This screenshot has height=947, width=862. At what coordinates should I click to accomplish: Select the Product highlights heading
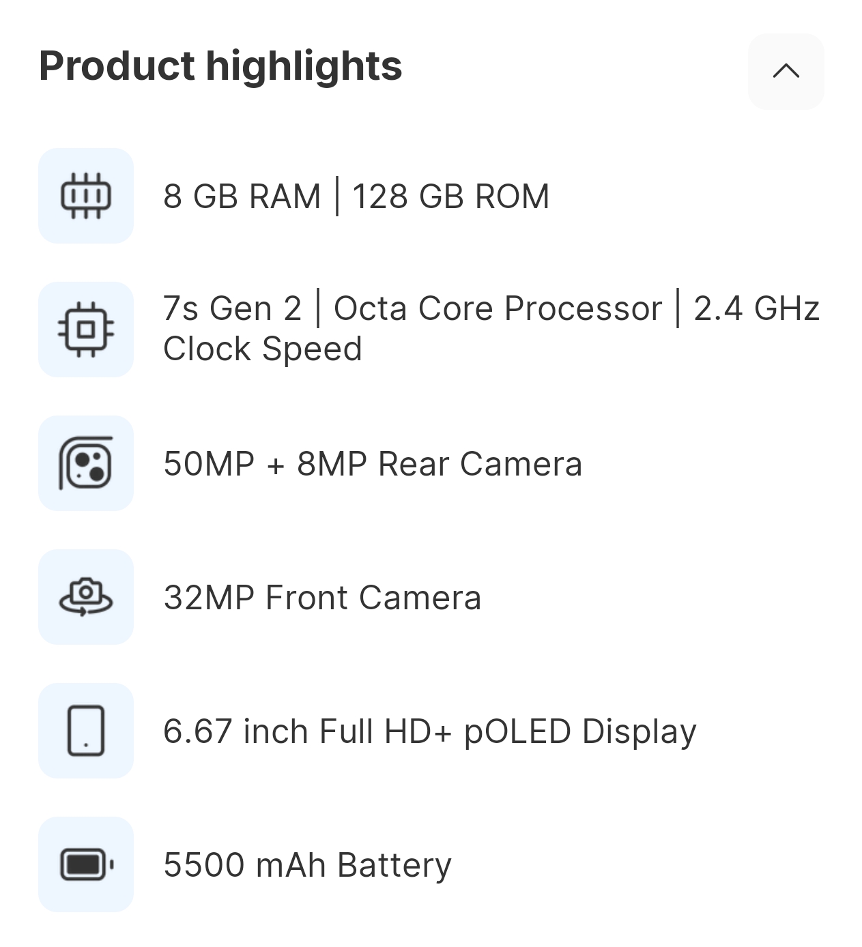coord(220,65)
